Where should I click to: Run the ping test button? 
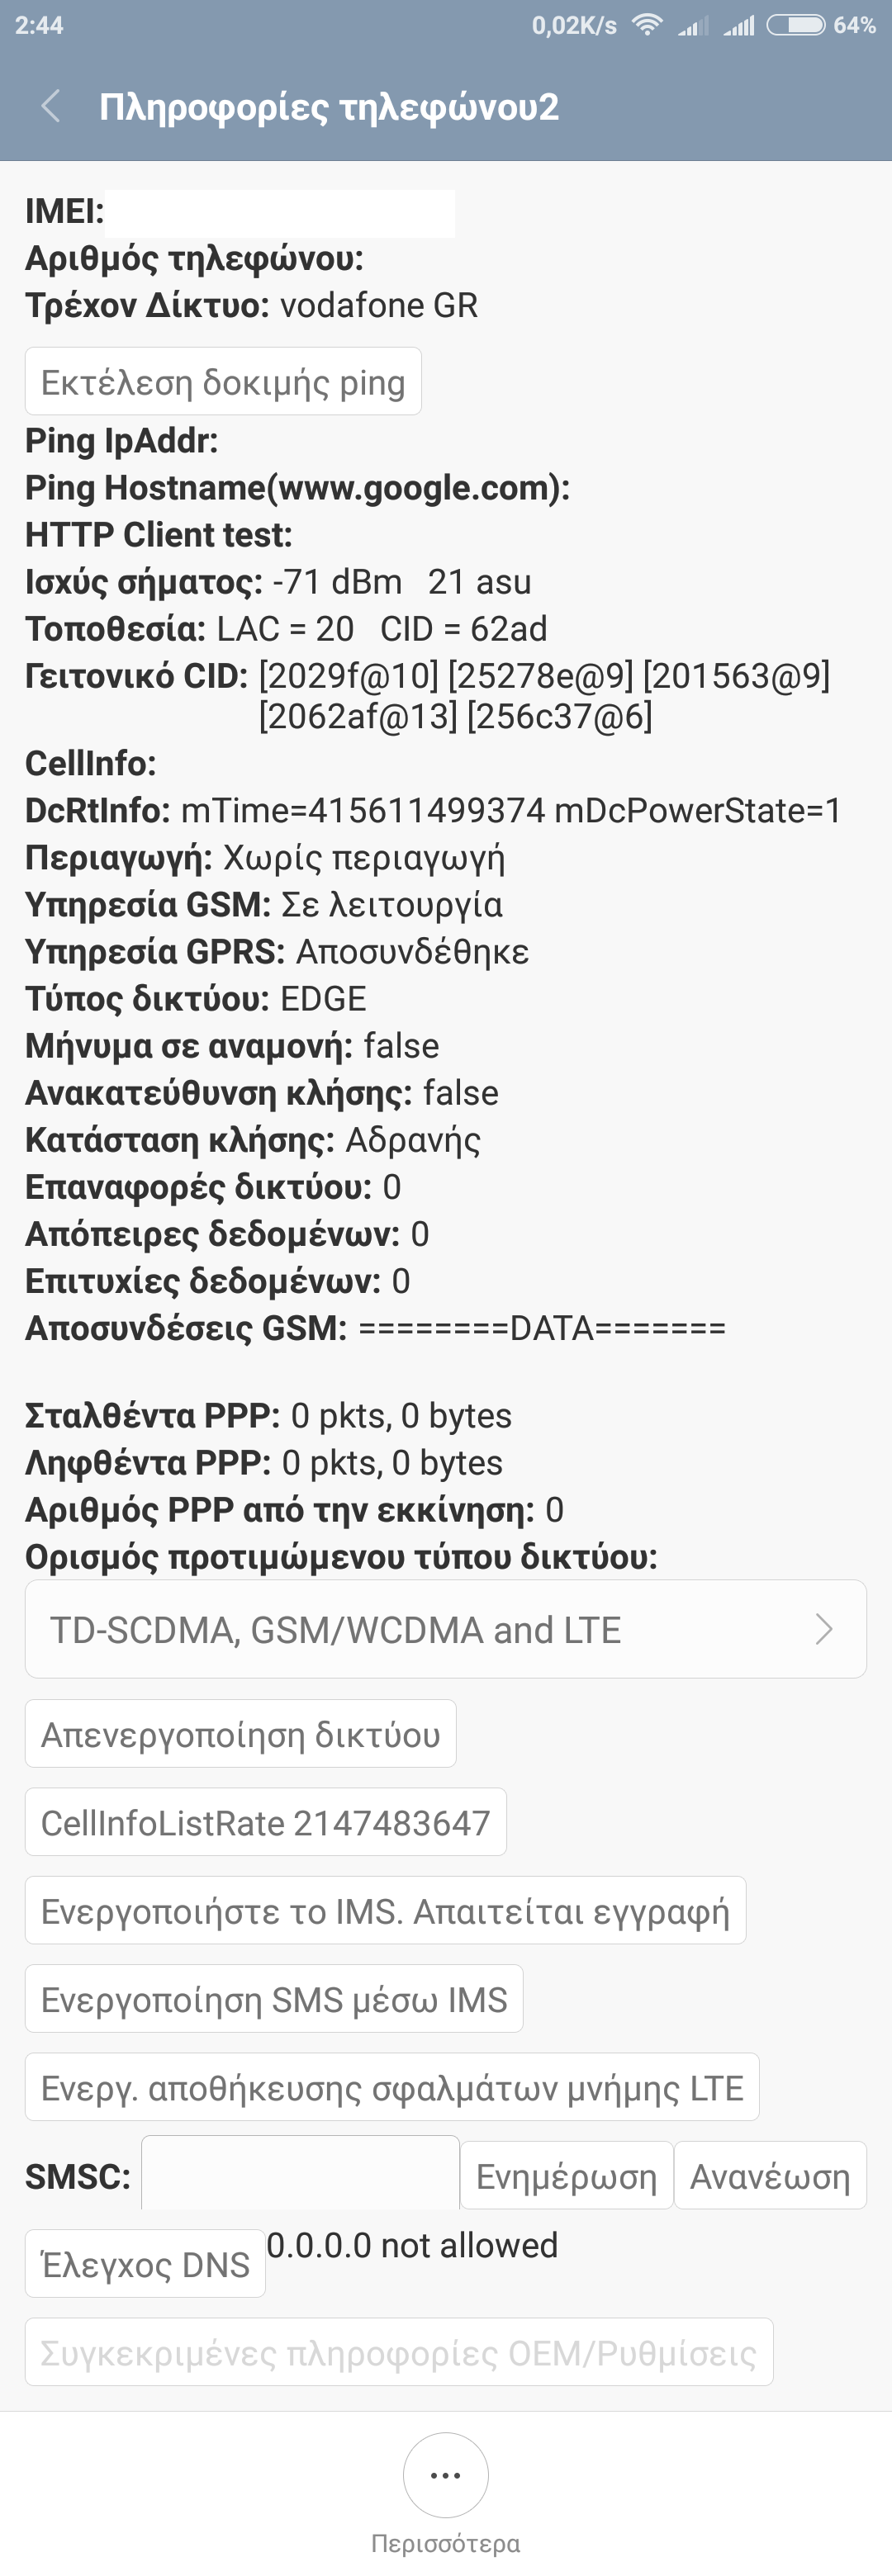(x=223, y=382)
